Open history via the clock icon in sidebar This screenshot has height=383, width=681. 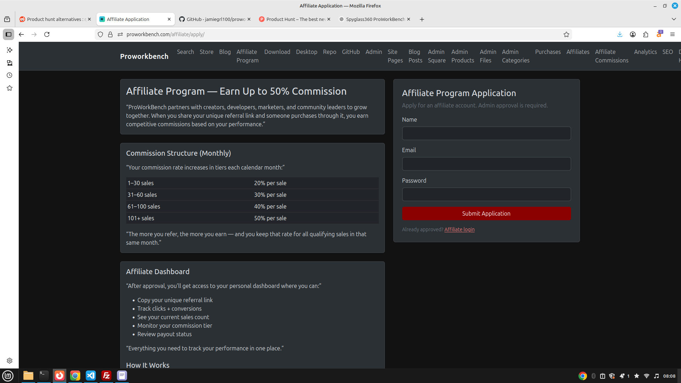point(10,75)
